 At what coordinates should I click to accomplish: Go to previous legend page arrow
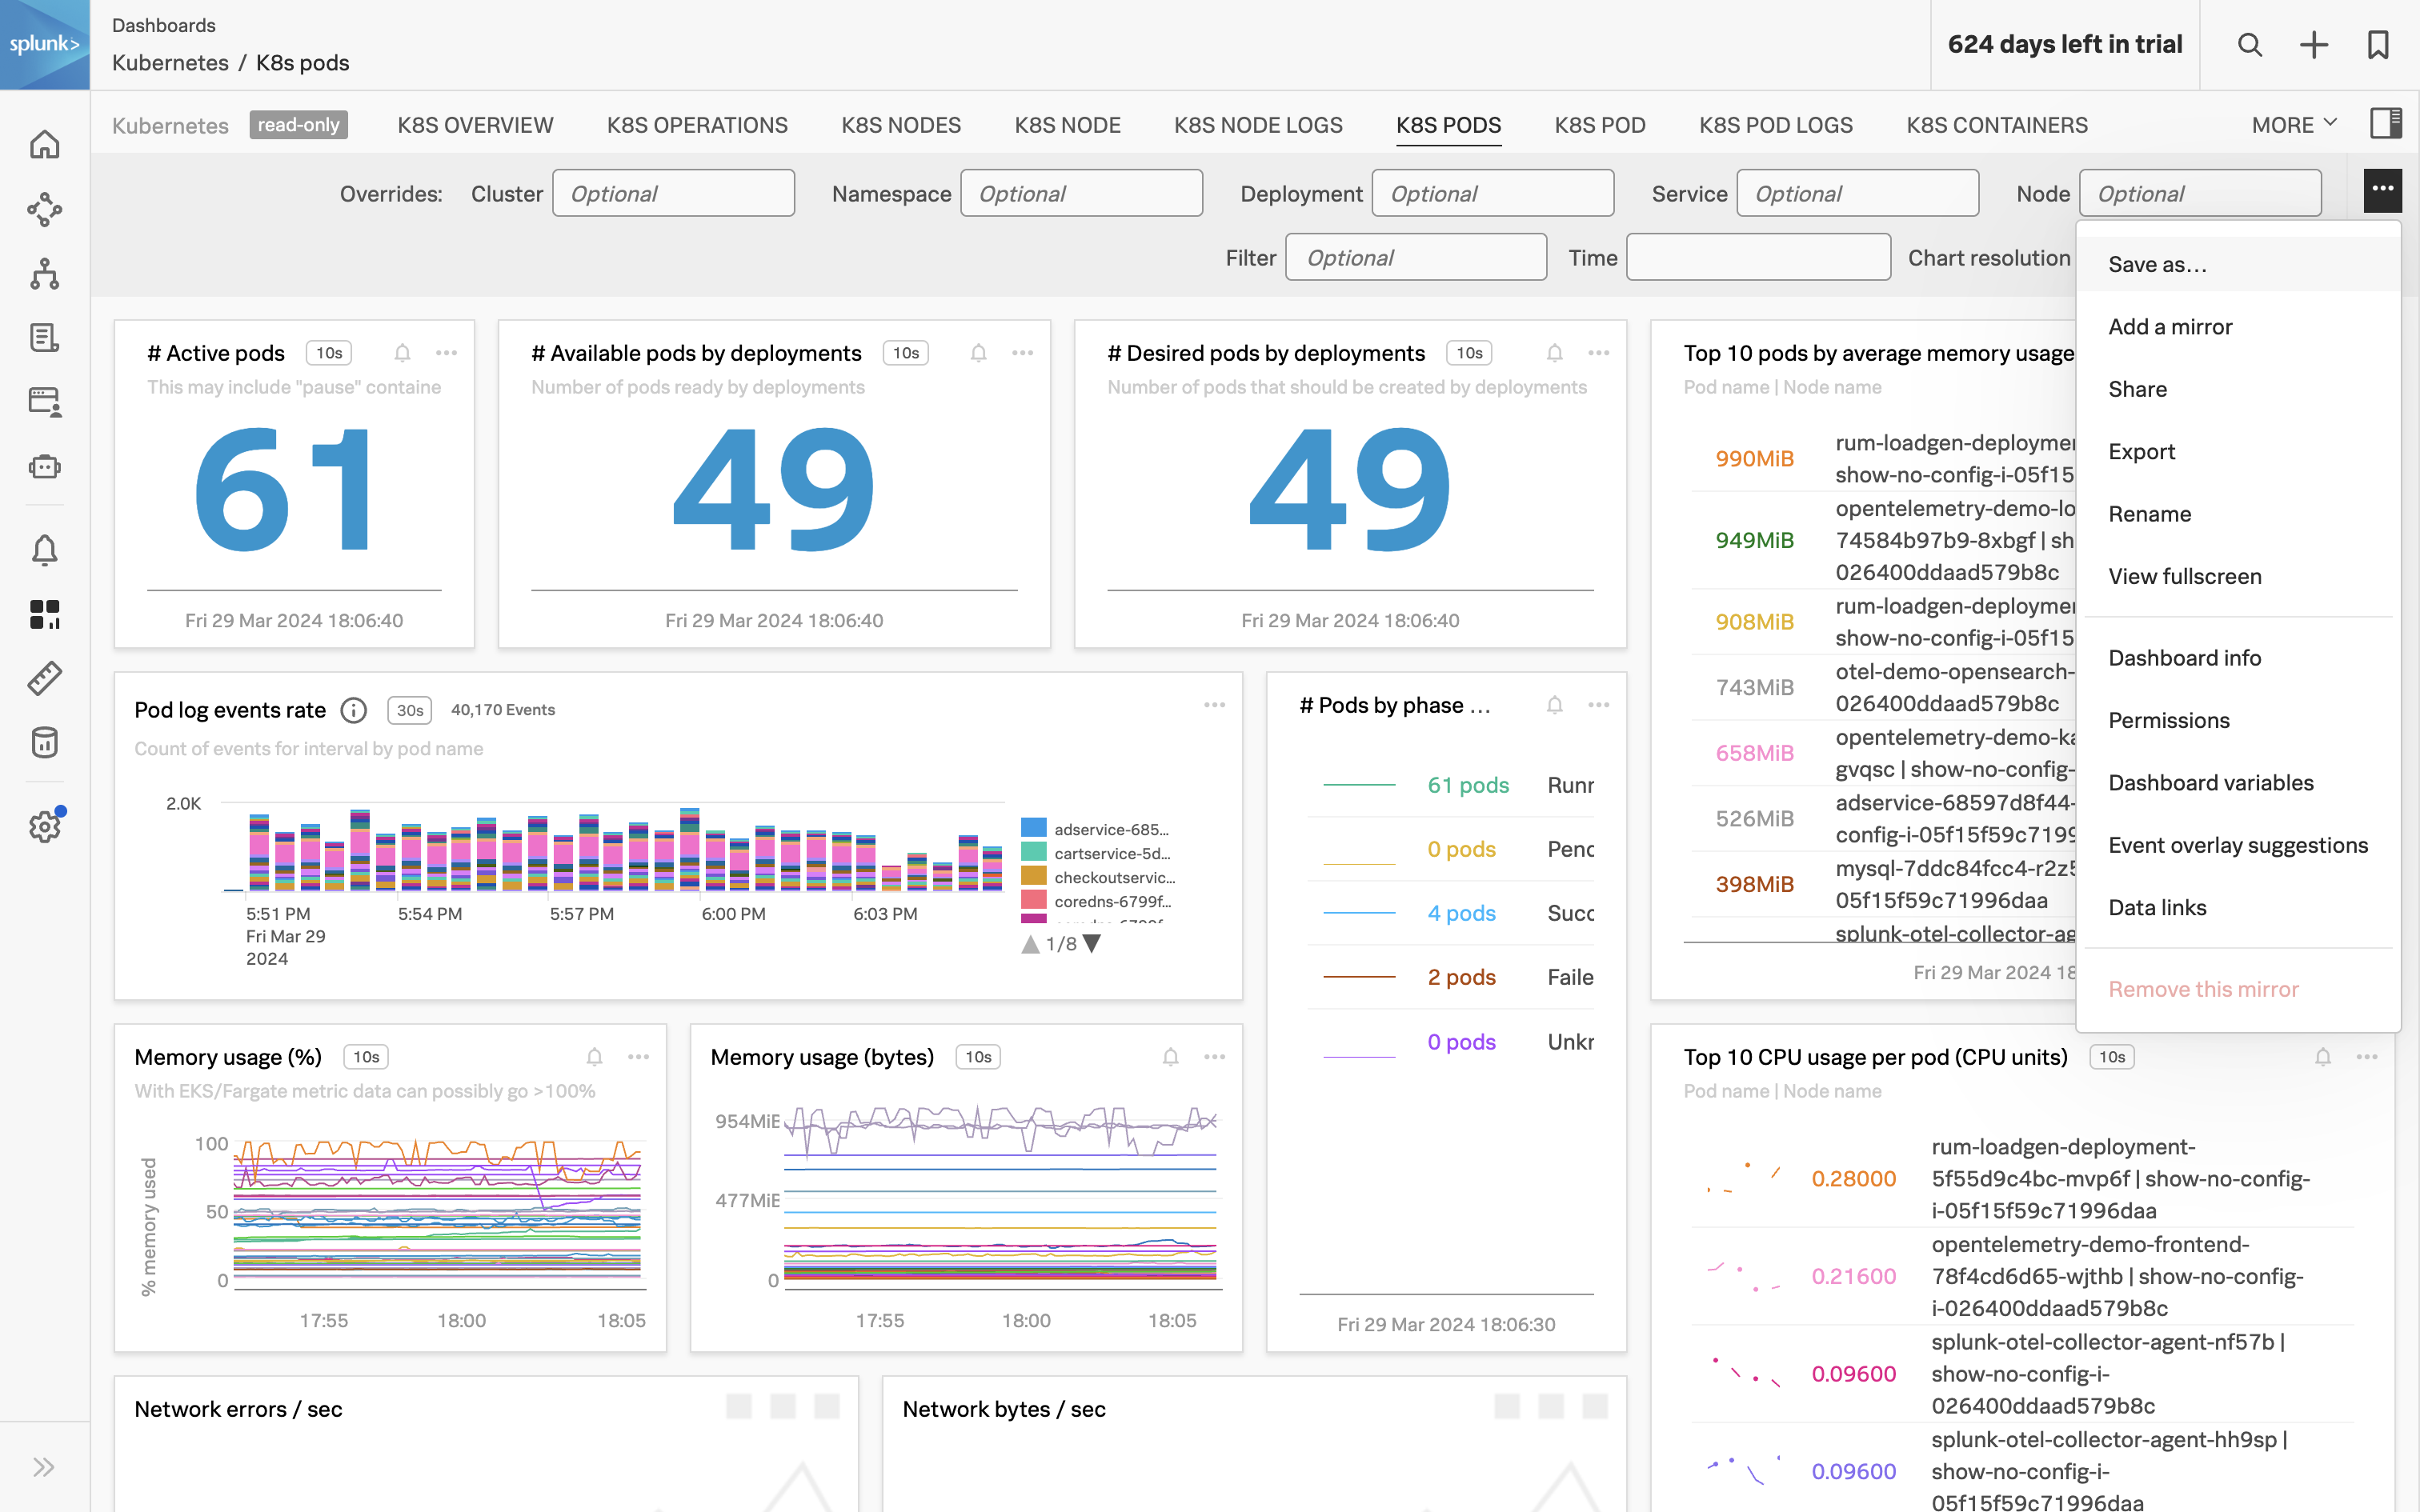click(x=1030, y=944)
